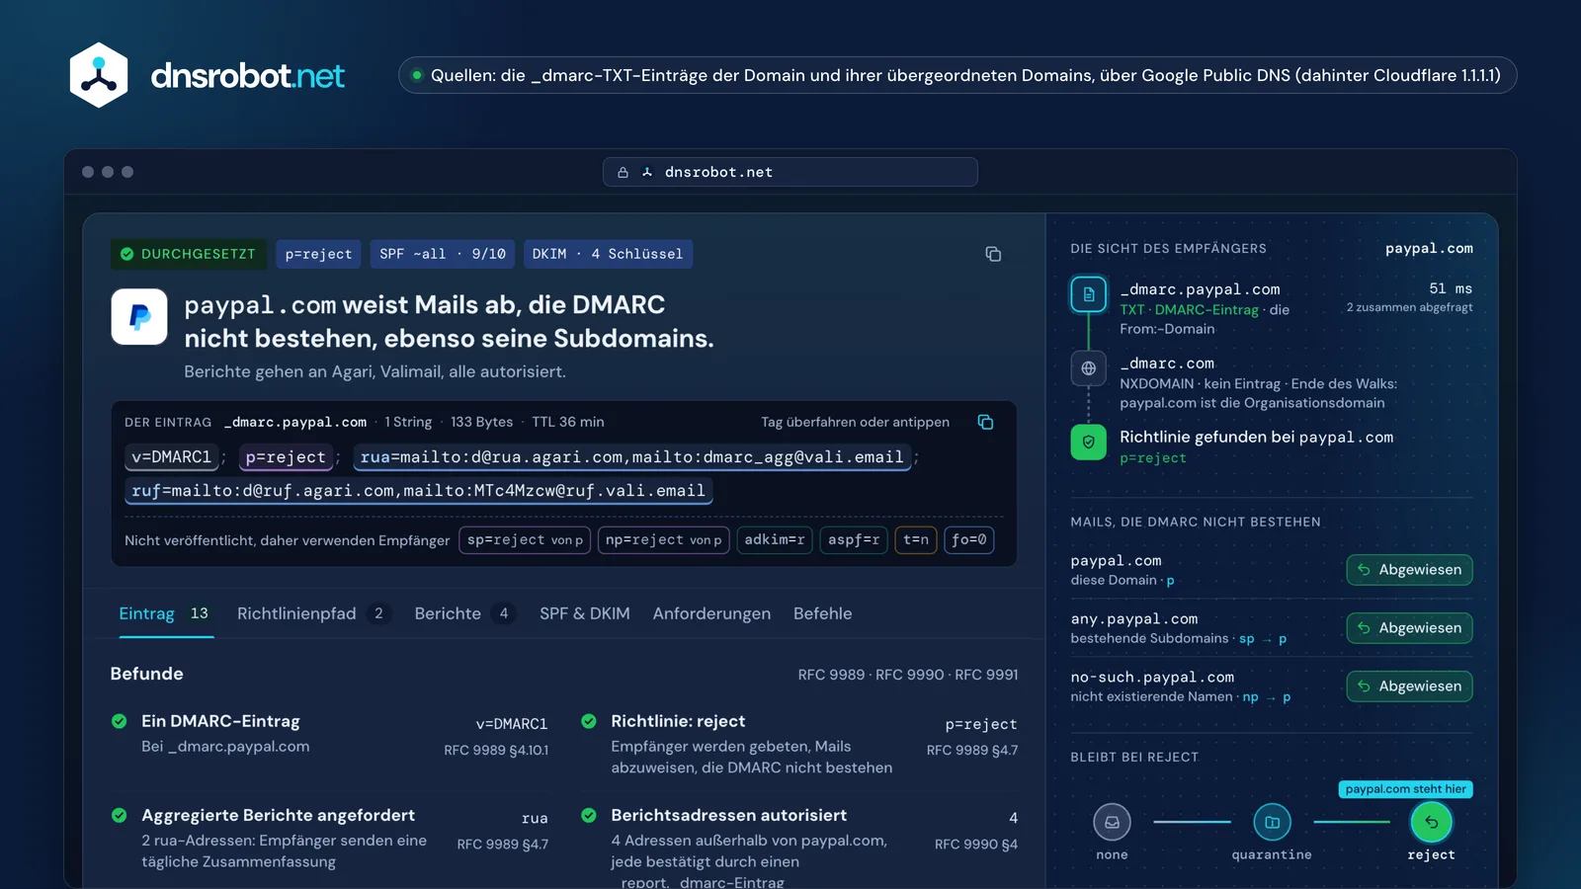
Task: Tap the ruf=mailto tag in the record
Action: point(419,491)
